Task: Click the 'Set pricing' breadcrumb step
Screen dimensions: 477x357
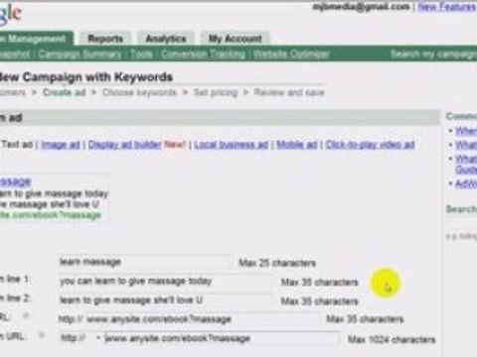Action: click(216, 92)
